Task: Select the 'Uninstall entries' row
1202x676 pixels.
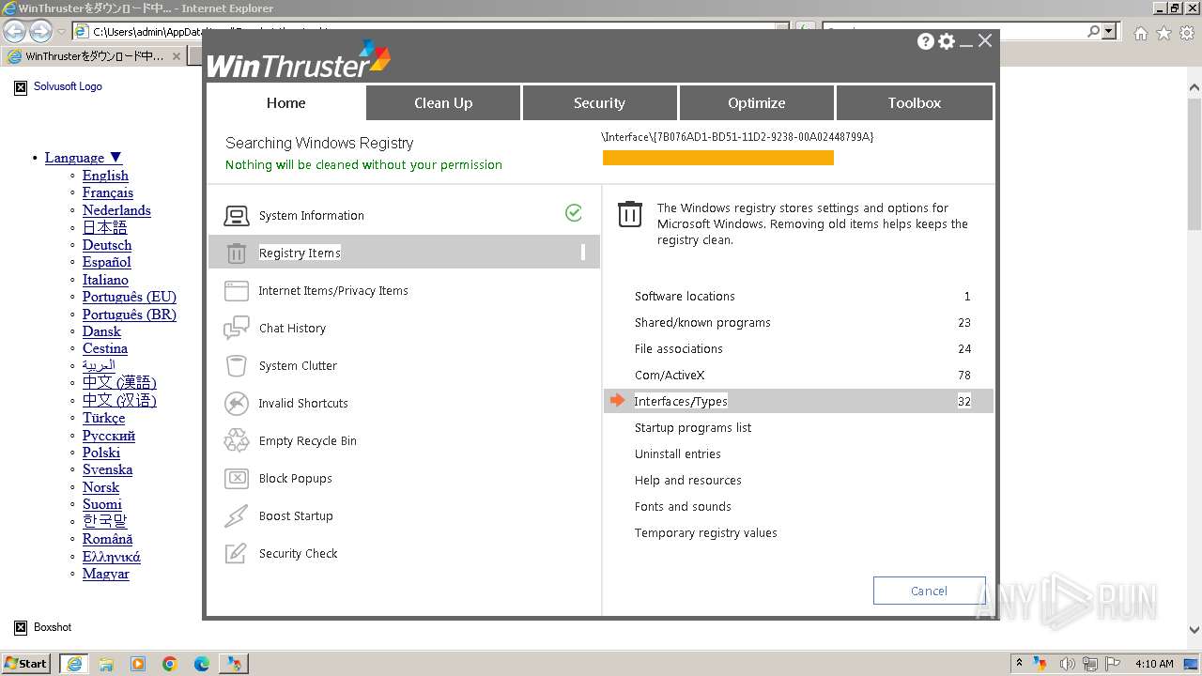Action: coord(797,454)
